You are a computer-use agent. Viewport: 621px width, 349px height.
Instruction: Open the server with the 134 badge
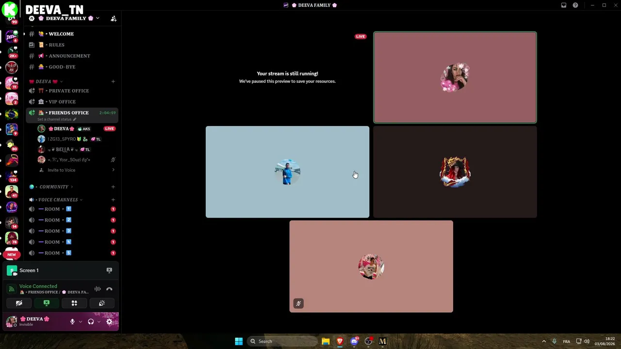tap(12, 176)
